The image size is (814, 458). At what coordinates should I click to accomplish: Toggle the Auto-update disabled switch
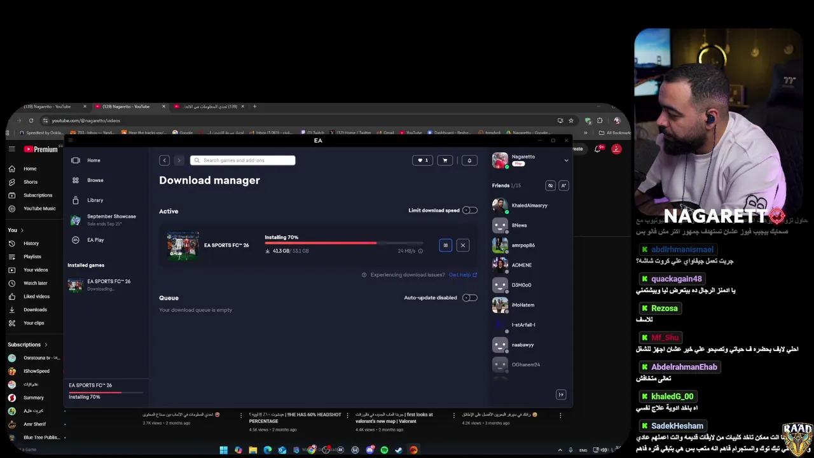(470, 298)
